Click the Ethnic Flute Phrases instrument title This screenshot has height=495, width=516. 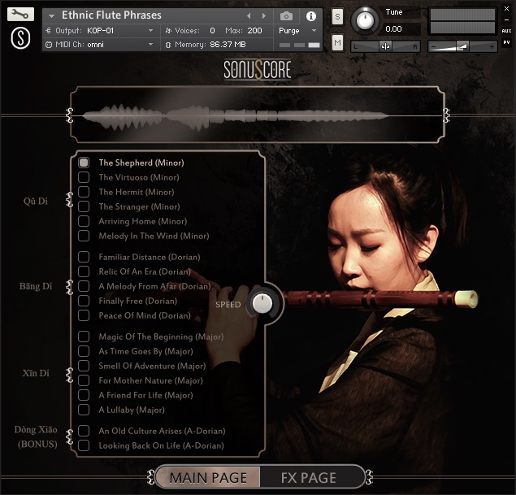click(111, 15)
